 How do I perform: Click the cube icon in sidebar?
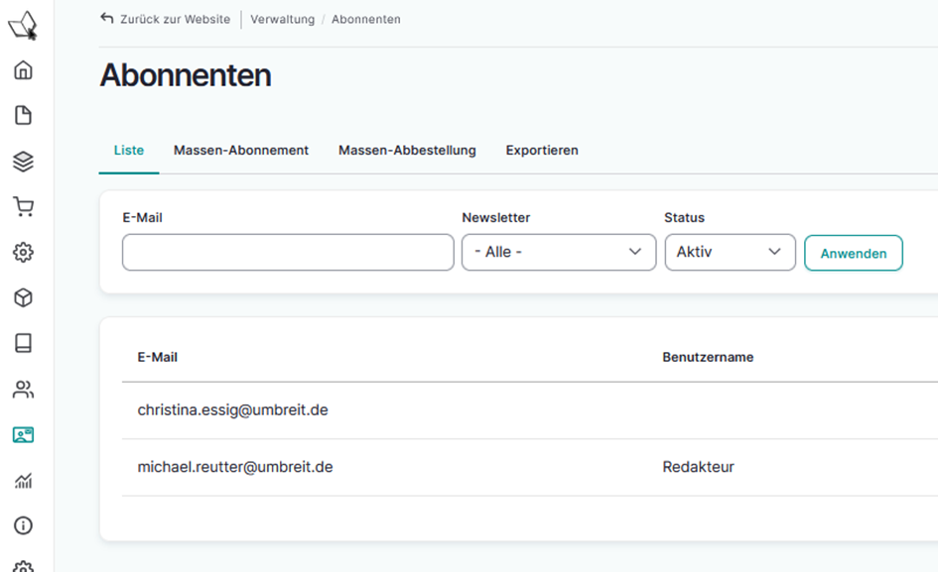click(x=23, y=298)
